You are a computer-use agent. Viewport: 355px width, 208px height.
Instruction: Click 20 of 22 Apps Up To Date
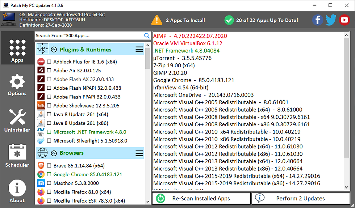coord(267,20)
